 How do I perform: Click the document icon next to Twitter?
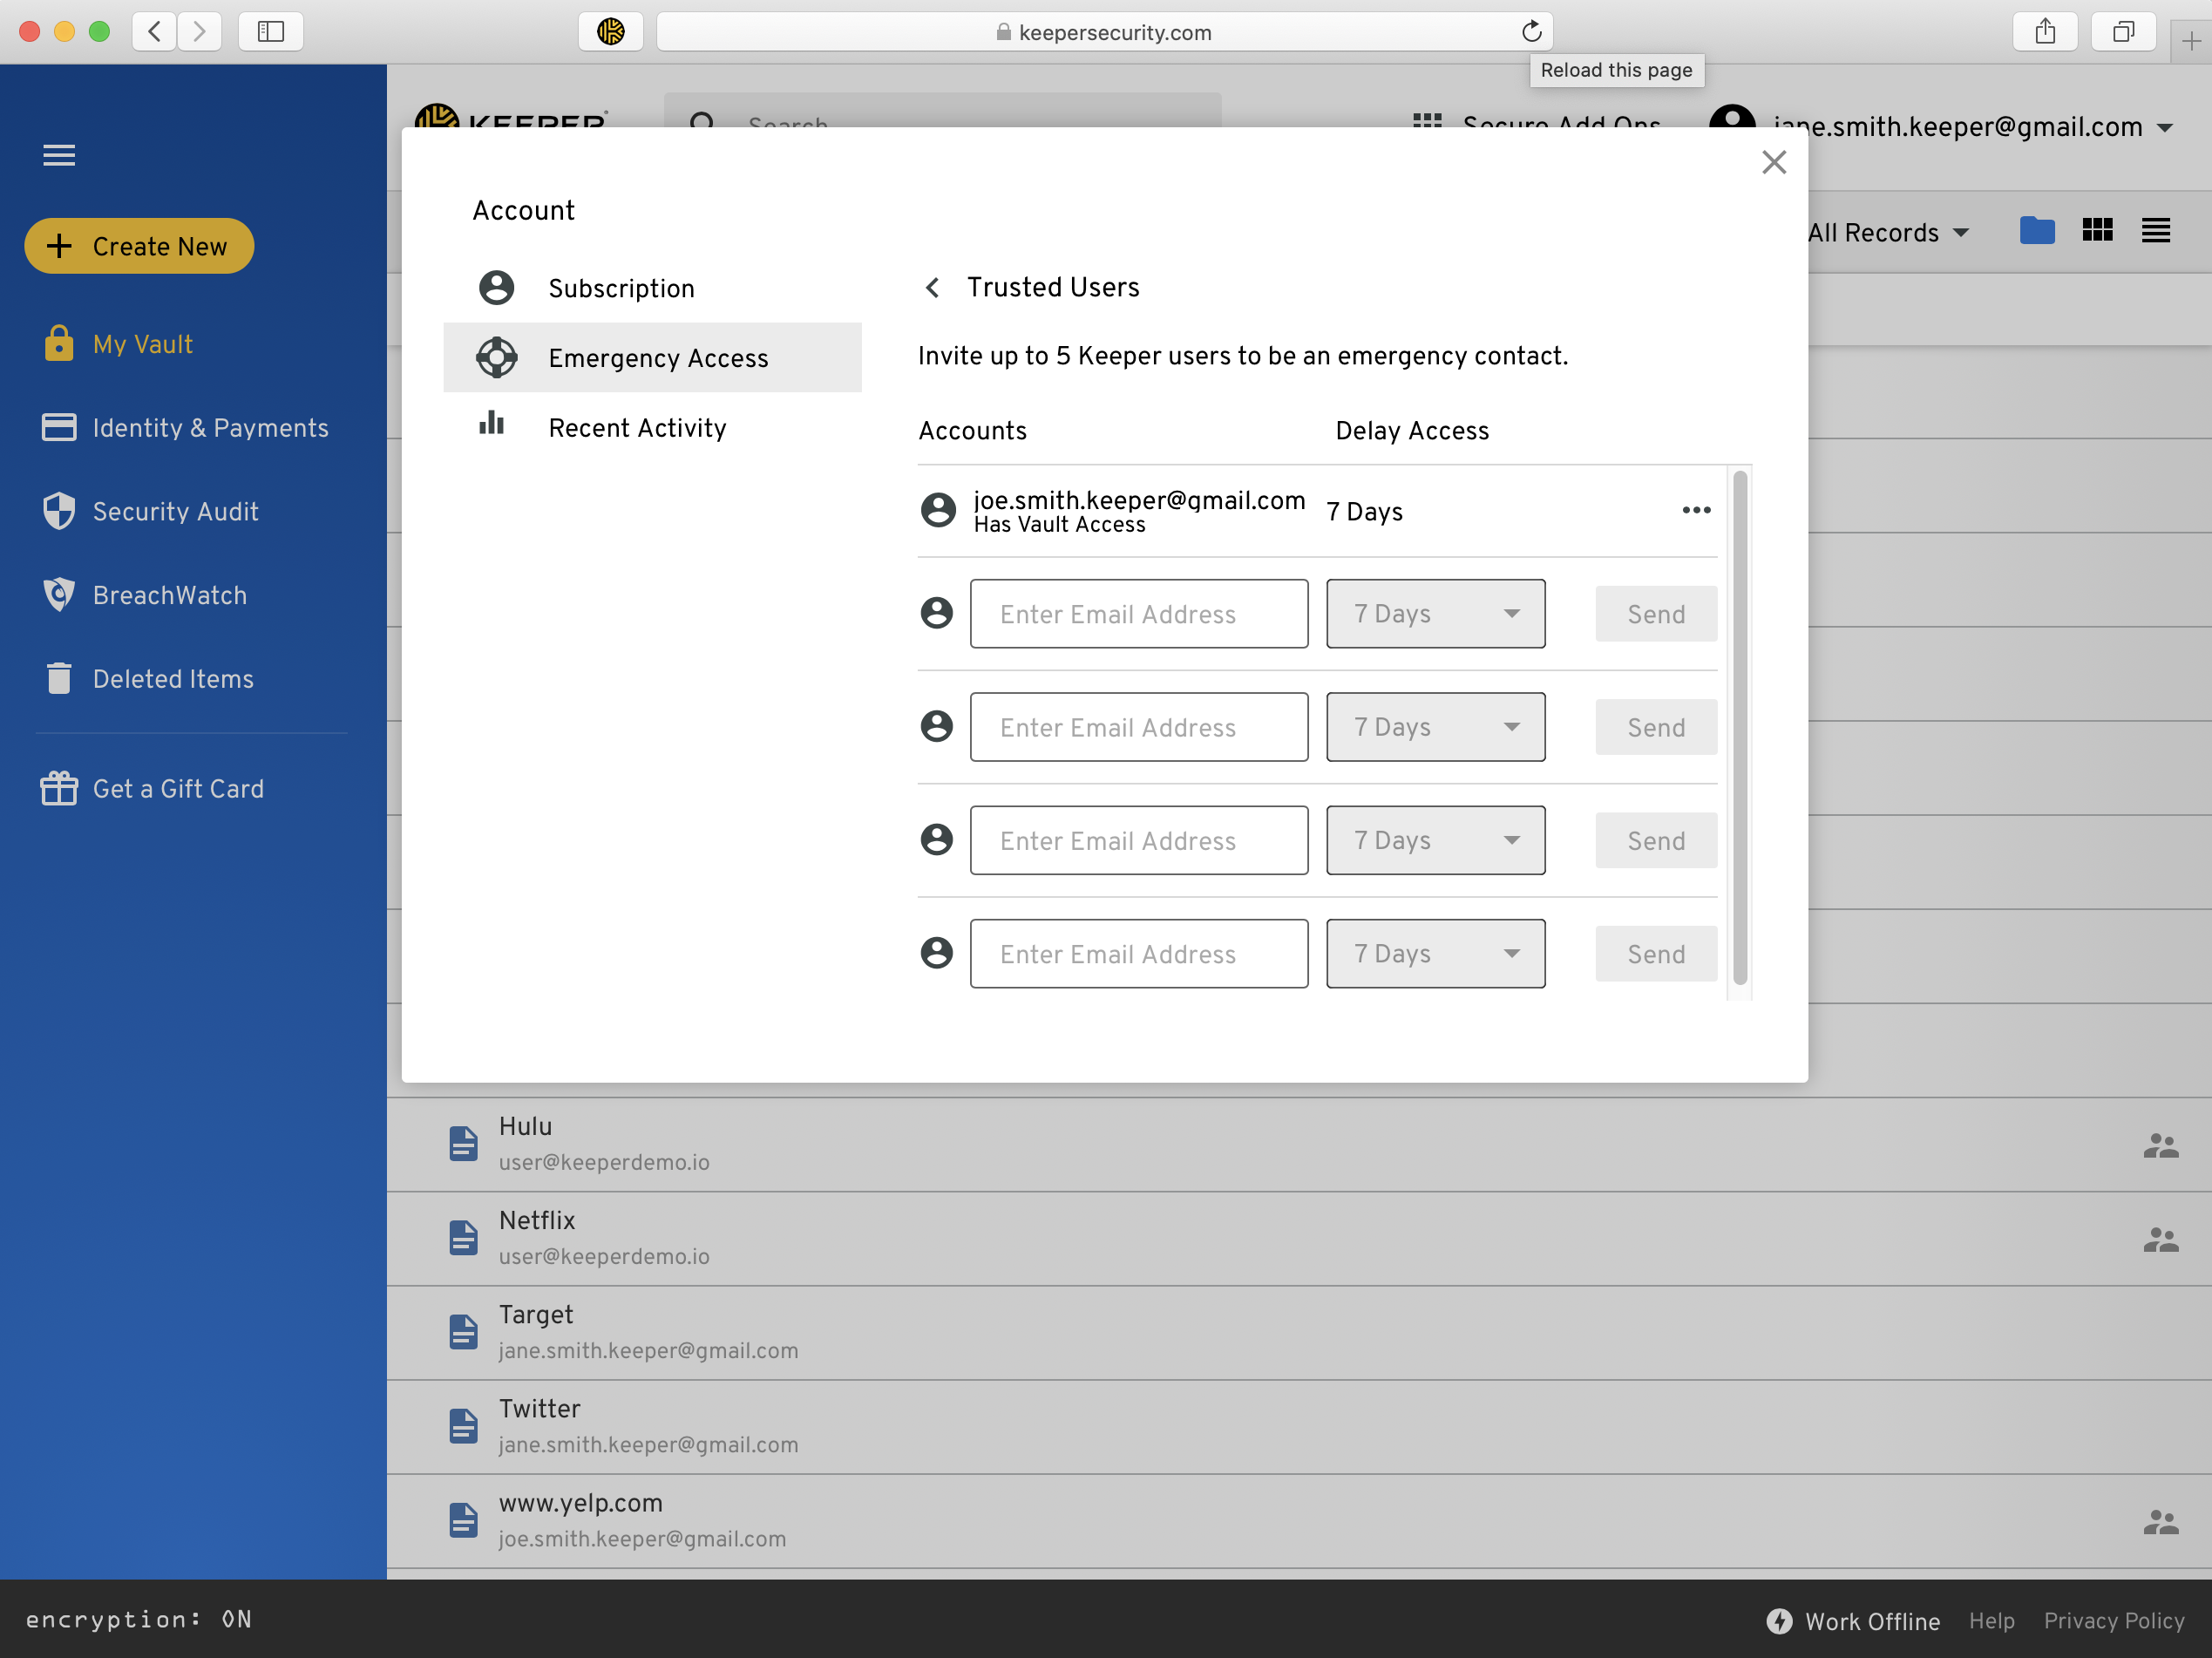point(463,1426)
